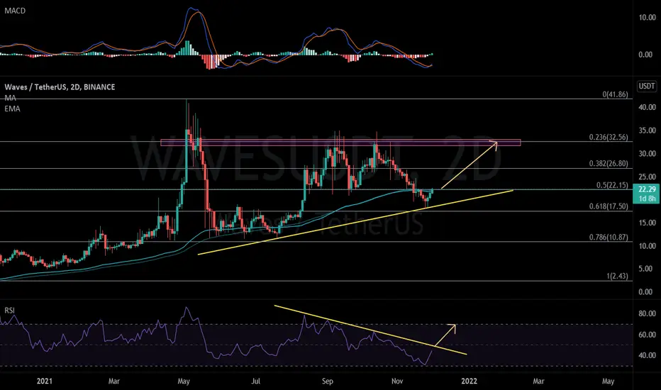Click the 2021 time axis label
Screen dimensions: 661x390
[44, 381]
